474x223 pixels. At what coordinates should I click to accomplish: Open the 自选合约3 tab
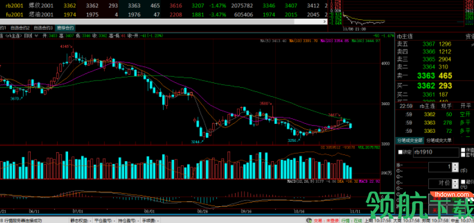point(43,28)
